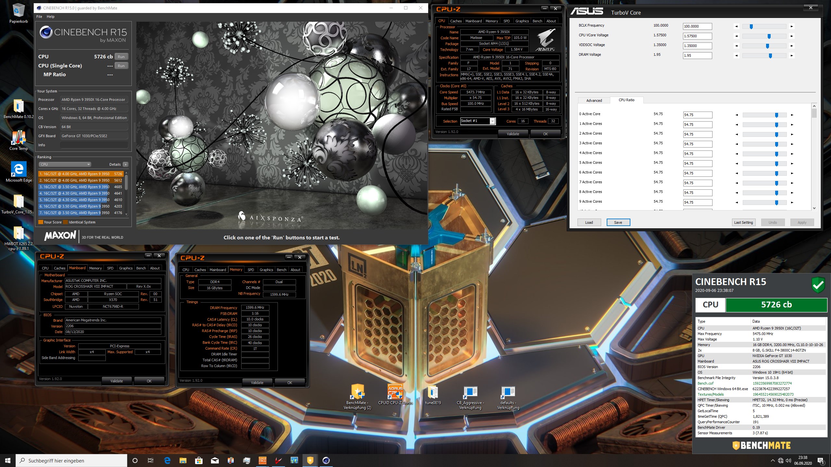Click the 0 Active Core ratio slider
The width and height of the screenshot is (831, 467).
tap(764, 115)
